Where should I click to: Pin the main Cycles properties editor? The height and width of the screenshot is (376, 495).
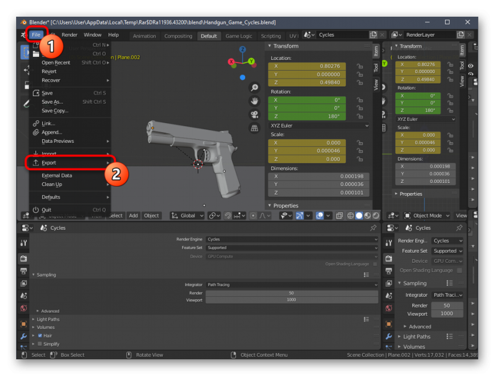click(x=374, y=228)
